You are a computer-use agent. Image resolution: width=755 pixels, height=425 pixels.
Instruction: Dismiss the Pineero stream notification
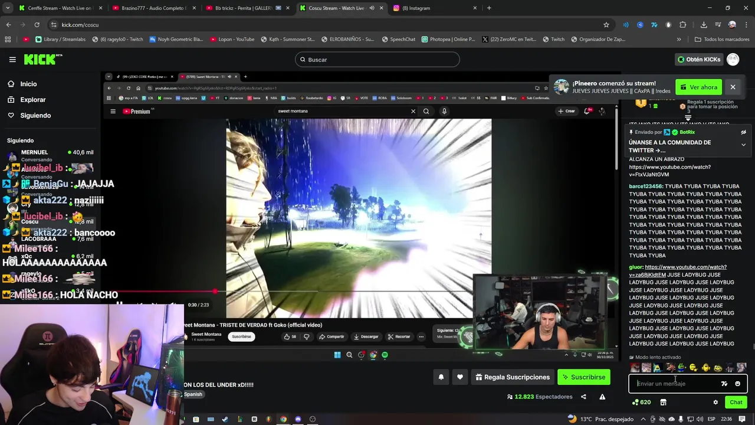pos(733,87)
